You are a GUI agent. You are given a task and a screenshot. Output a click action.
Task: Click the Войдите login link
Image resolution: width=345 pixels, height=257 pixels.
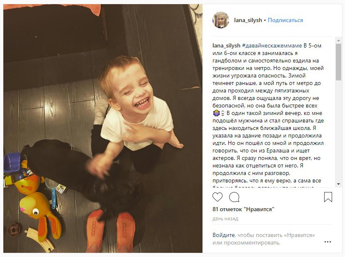pyautogui.click(x=224, y=235)
